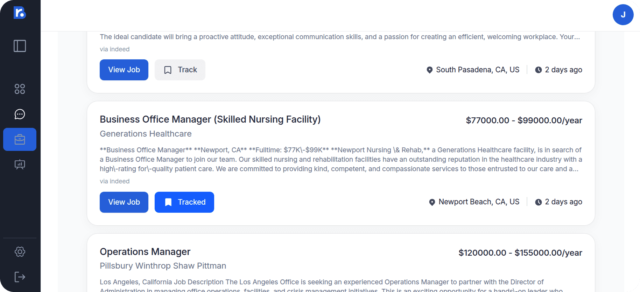Click Operations Manager description text
Image resolution: width=640 pixels, height=292 pixels.
tap(331, 286)
